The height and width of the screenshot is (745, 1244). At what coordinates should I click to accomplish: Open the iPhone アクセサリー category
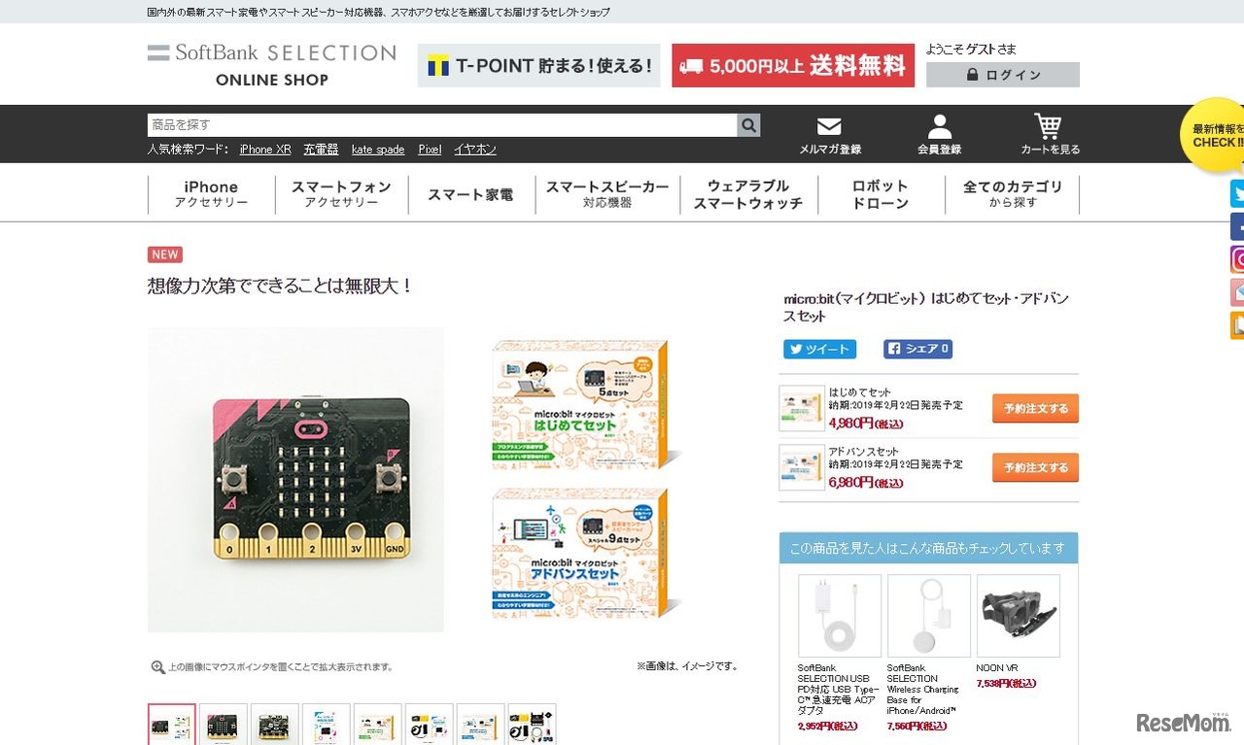[x=211, y=194]
